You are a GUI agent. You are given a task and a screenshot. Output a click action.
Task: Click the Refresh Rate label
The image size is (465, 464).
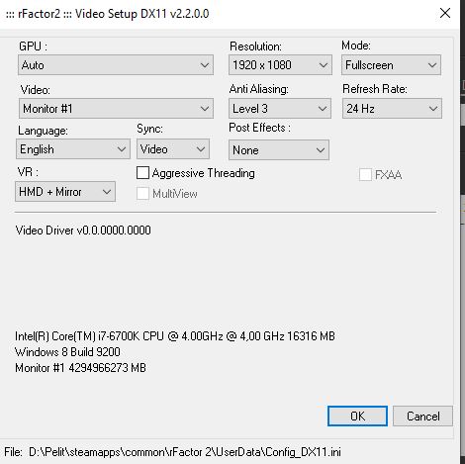375,89
